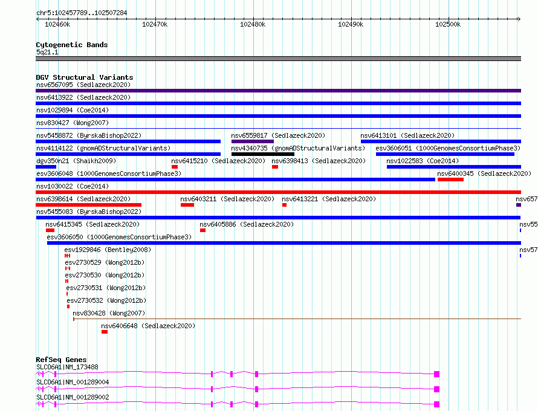Click the 102490k ruler tick label
This screenshot has height=411, width=538.
351,24
